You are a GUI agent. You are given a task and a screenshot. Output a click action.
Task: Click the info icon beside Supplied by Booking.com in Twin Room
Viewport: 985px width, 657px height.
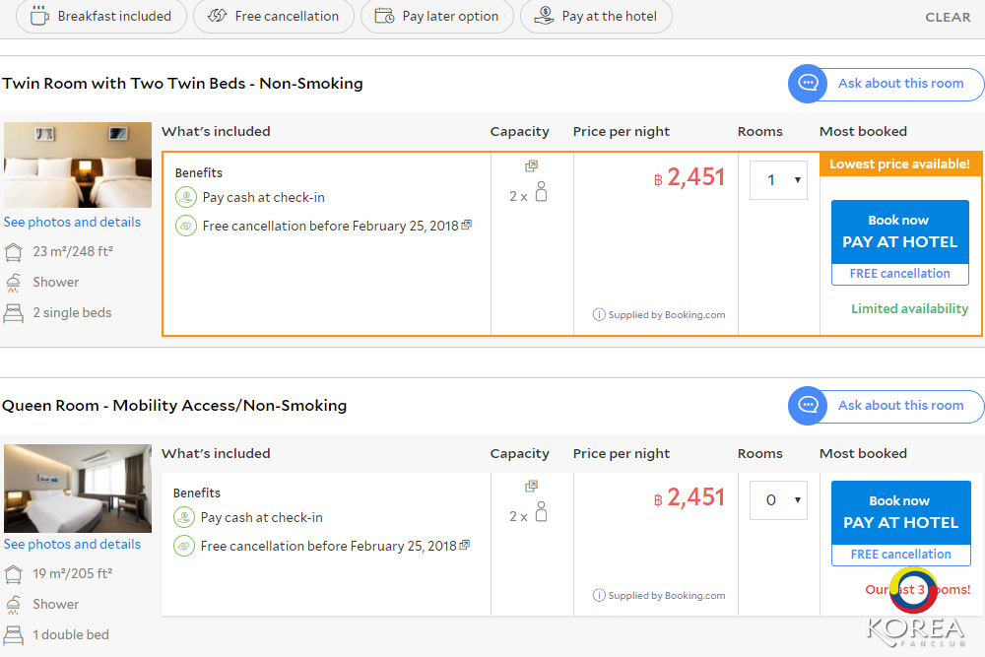tap(599, 315)
